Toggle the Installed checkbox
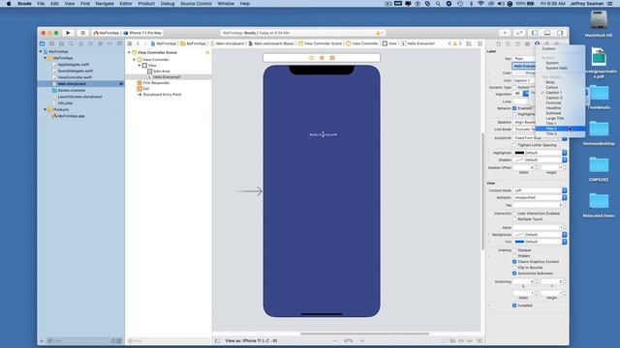Viewport: 620px width, 348px height. [x=514, y=305]
